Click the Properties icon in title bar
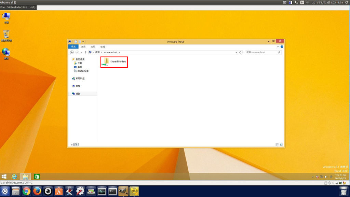The image size is (350, 197). point(76,42)
